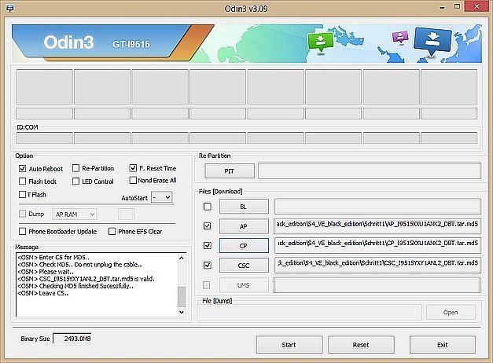Click the green download bubble icon in banner
Image resolution: width=493 pixels, height=363 pixels.
(320, 42)
